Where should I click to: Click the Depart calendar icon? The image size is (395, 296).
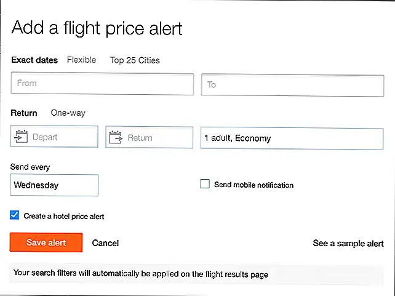[x=21, y=137]
